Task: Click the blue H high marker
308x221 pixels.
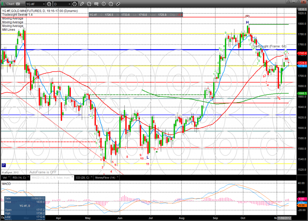Action: [247, 22]
